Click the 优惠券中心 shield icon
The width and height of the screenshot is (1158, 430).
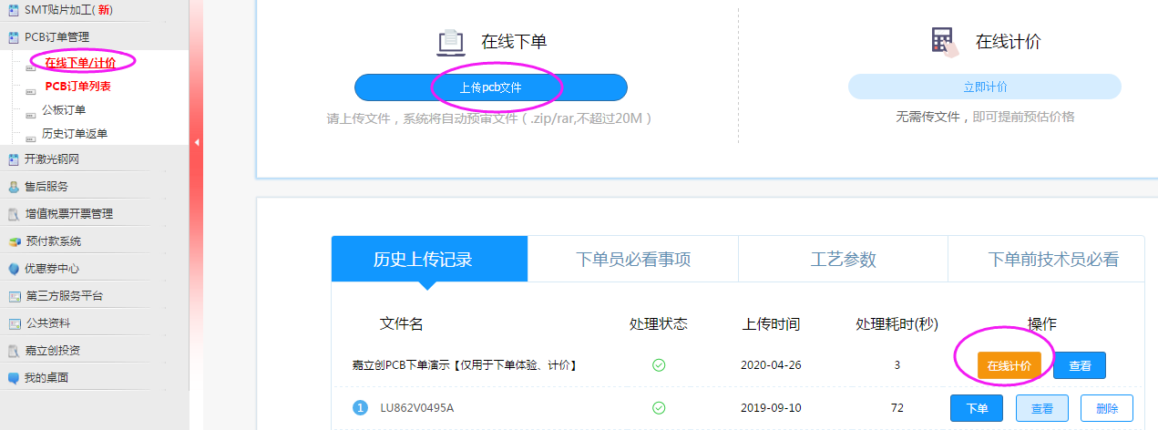(13, 269)
